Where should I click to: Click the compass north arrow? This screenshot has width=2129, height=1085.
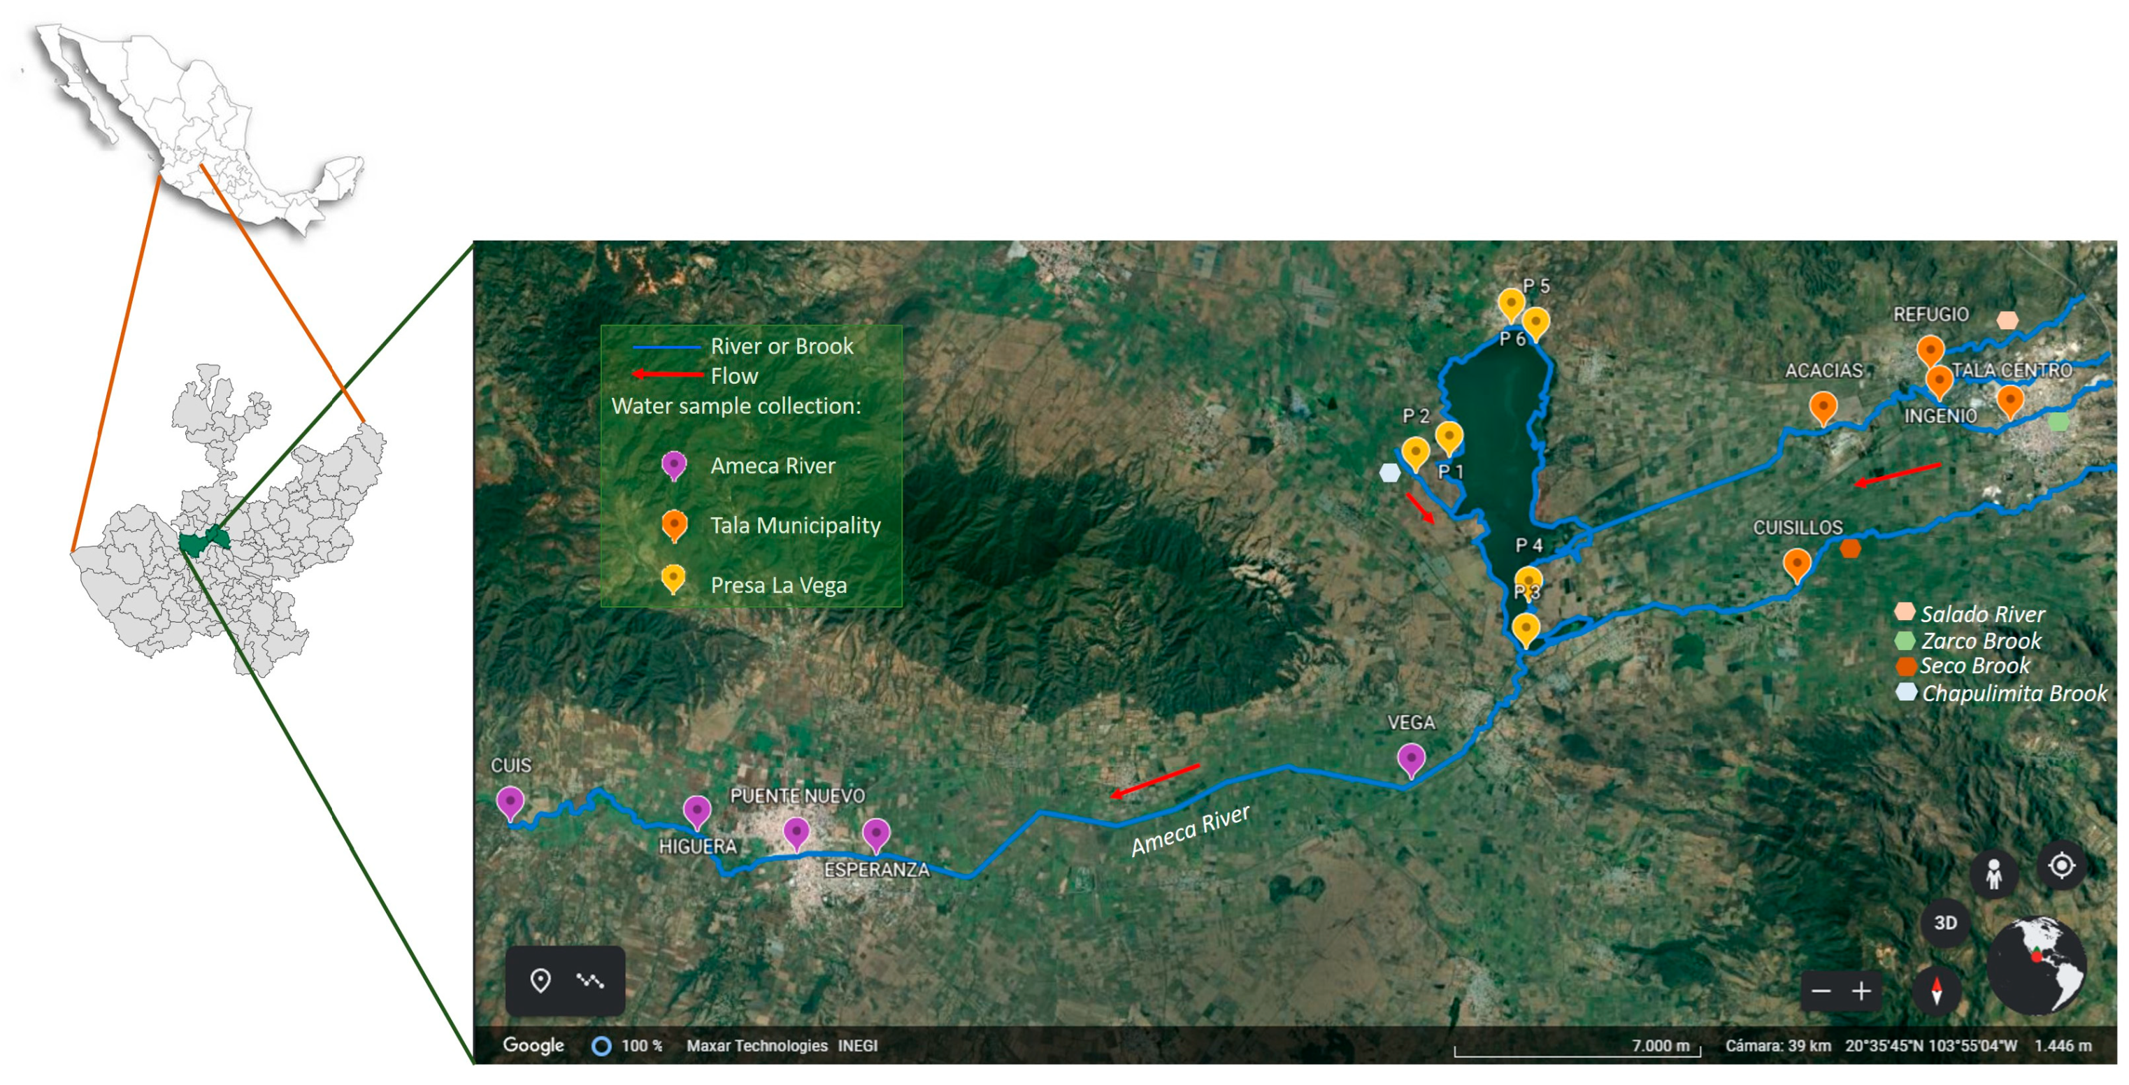(x=1935, y=989)
